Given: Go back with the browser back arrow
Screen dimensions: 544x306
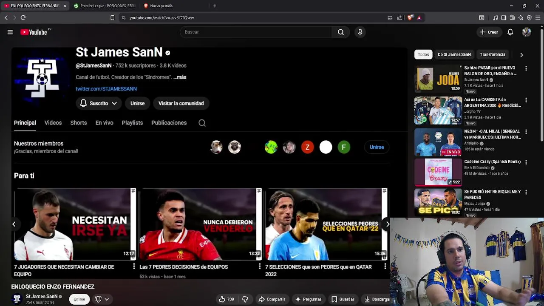Looking at the screenshot, I should [6, 17].
